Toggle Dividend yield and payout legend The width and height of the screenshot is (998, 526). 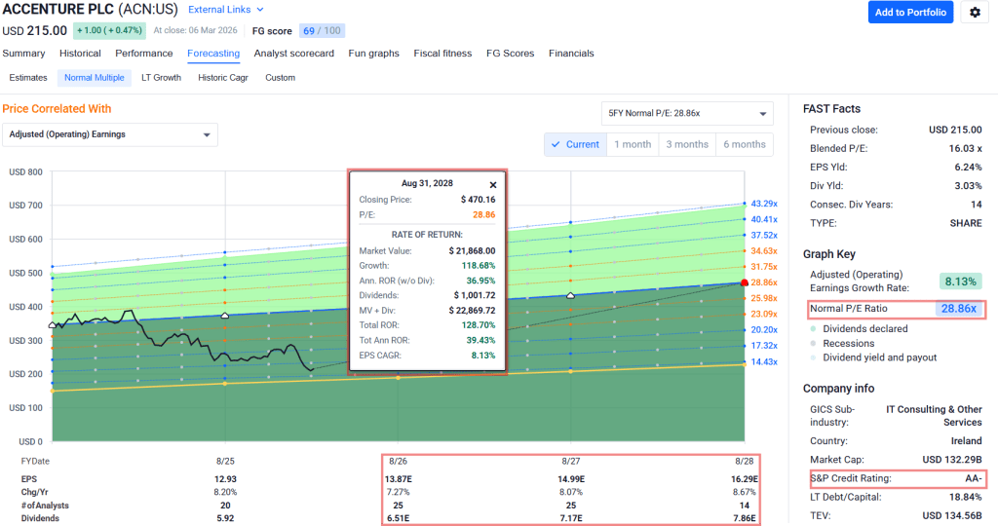[x=814, y=357]
